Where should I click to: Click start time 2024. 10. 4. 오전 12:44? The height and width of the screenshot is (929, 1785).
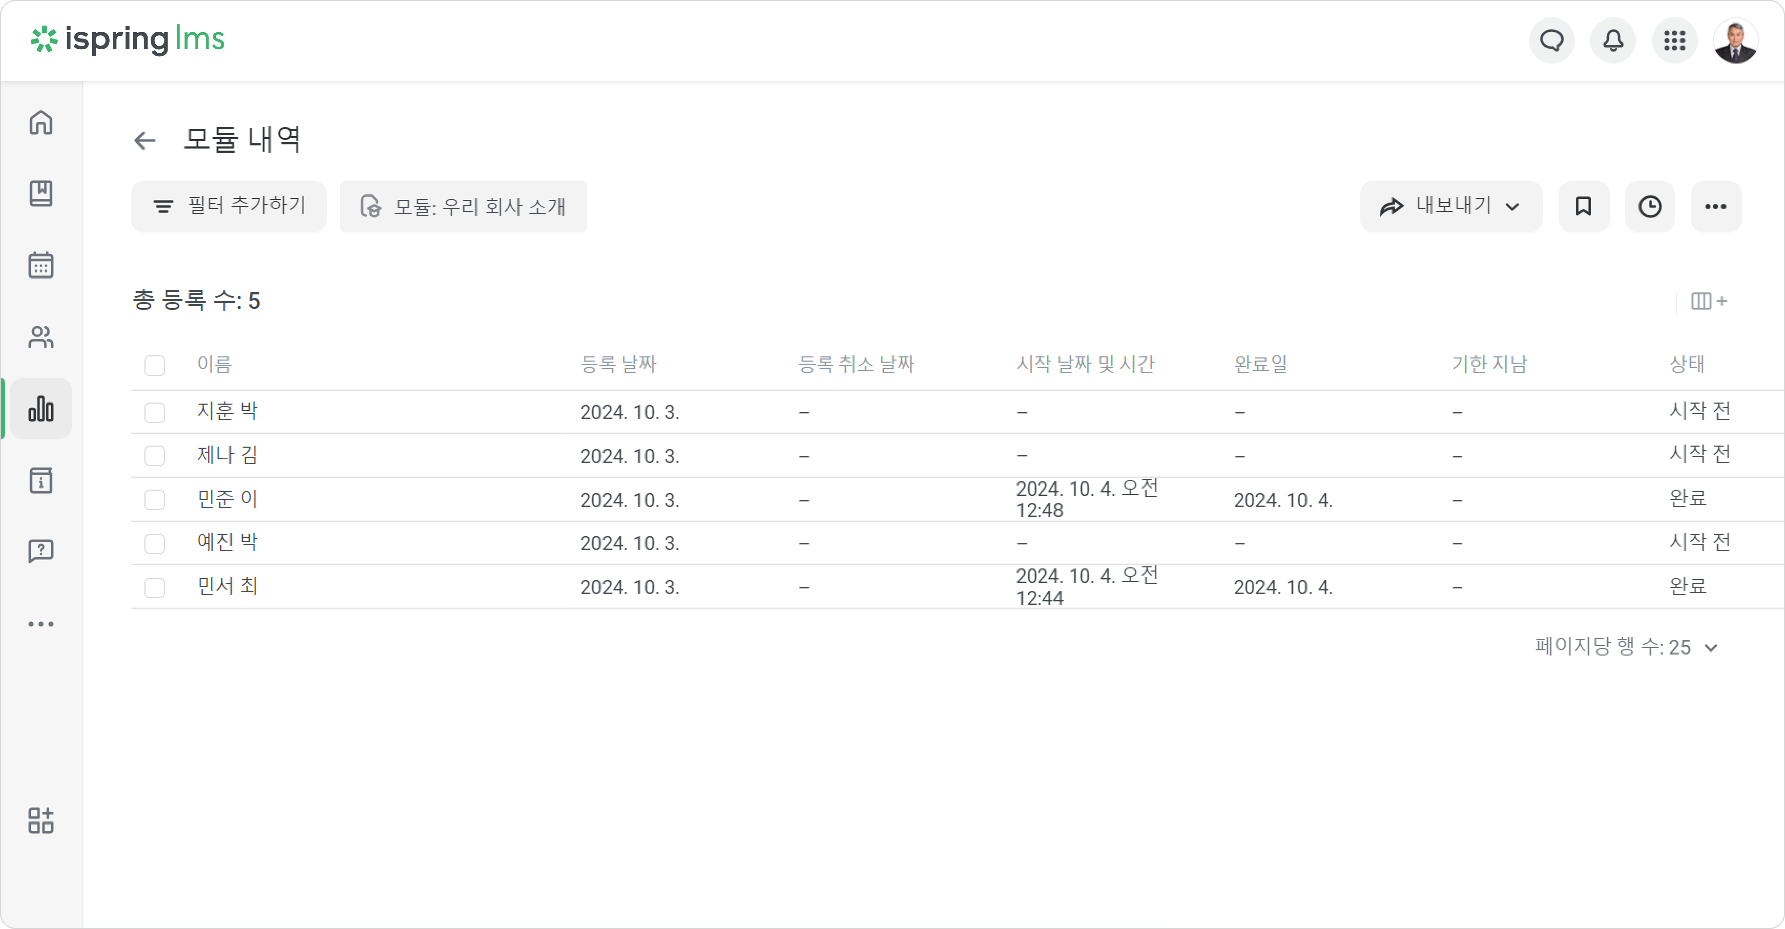(x=1086, y=587)
